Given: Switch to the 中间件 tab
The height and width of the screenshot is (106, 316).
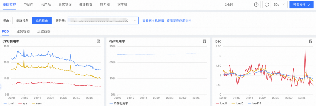Looking at the screenshot, I should tap(28, 5).
